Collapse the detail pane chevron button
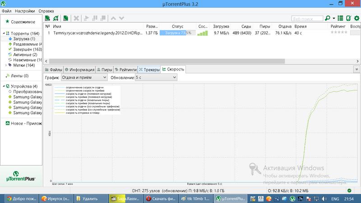The height and width of the screenshot is (203, 361). (356, 69)
